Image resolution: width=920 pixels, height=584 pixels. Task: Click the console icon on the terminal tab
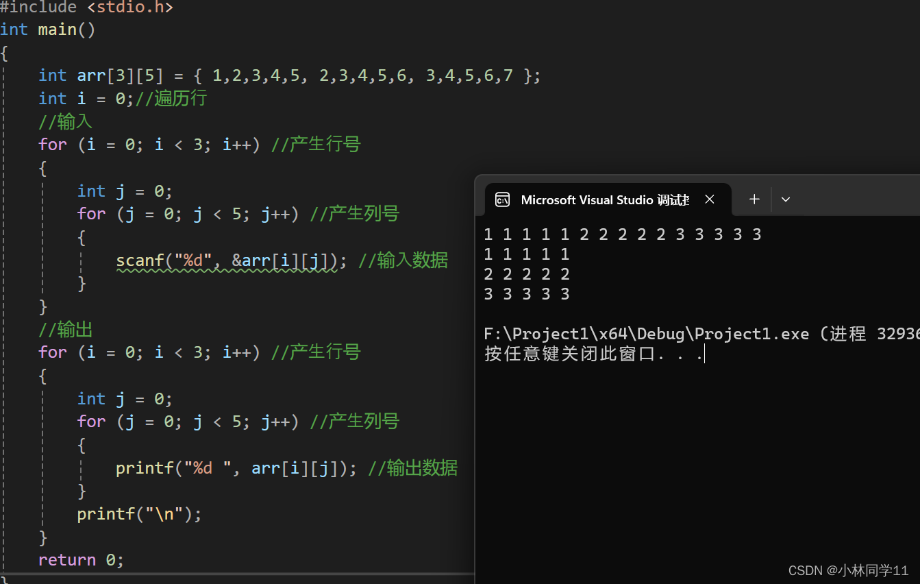click(502, 199)
